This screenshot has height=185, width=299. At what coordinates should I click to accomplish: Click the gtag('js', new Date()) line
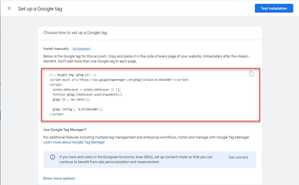[71, 99]
